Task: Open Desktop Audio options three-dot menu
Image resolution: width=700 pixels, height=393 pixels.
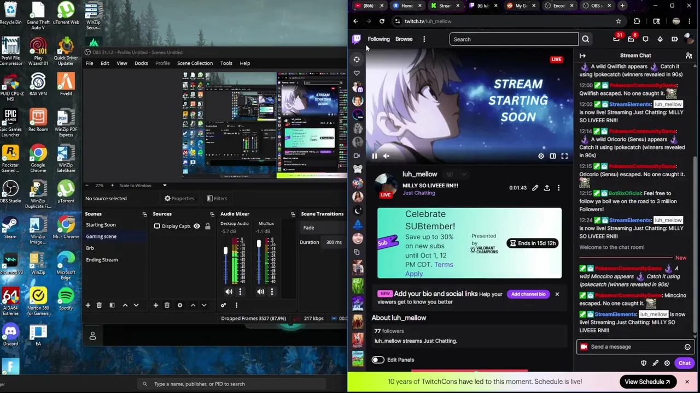Action: click(x=240, y=291)
